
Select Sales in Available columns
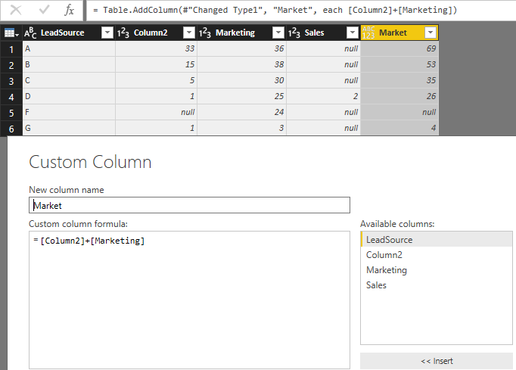coord(437,285)
